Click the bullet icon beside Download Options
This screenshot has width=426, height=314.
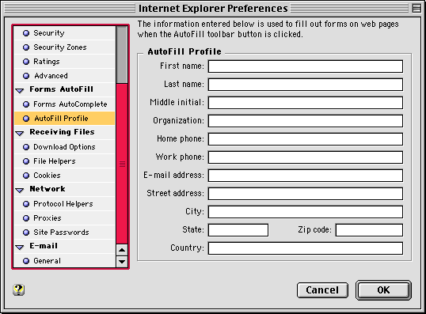pos(26,147)
